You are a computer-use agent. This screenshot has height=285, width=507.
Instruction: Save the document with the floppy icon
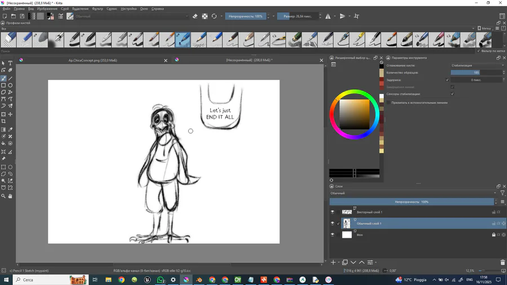click(x=22, y=16)
